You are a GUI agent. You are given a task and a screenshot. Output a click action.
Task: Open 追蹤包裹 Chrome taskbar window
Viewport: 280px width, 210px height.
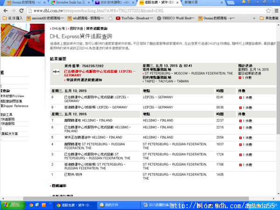pos(75,205)
